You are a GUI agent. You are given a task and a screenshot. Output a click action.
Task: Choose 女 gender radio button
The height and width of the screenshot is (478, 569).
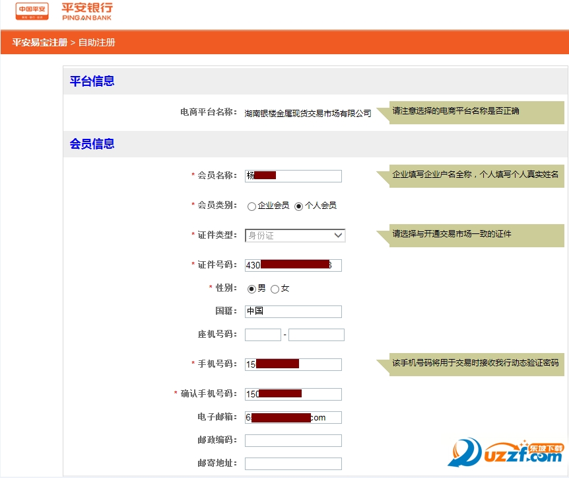[x=275, y=289]
